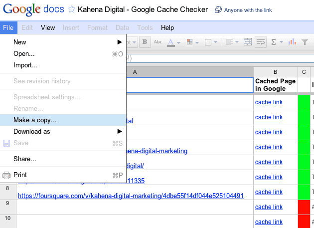314x228 pixels.
Task: Click Print in File menu
Action: point(63,175)
